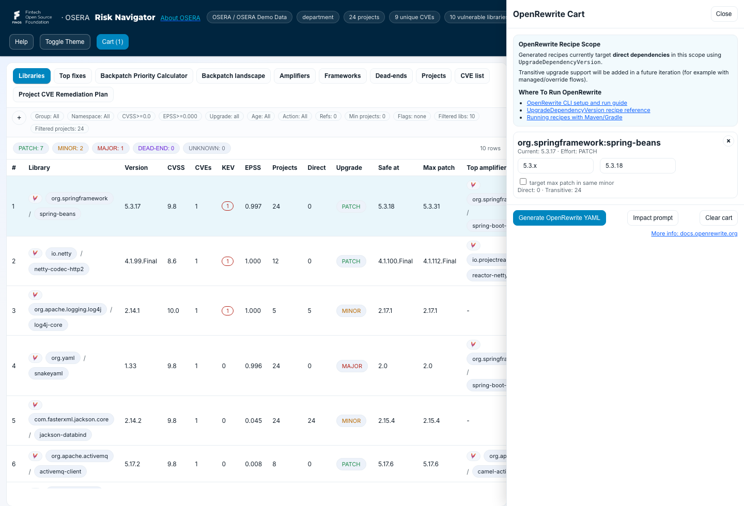
Task: Open OpenRewrite CLI setup and run guide
Action: (x=577, y=103)
